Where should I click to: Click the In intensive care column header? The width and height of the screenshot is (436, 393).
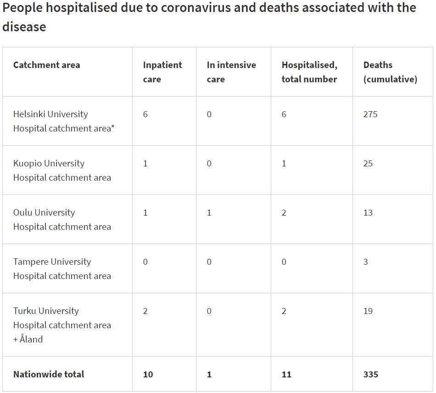click(231, 72)
